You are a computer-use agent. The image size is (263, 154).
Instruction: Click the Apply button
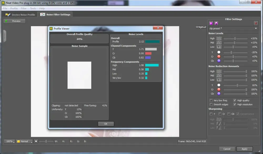click(244, 149)
